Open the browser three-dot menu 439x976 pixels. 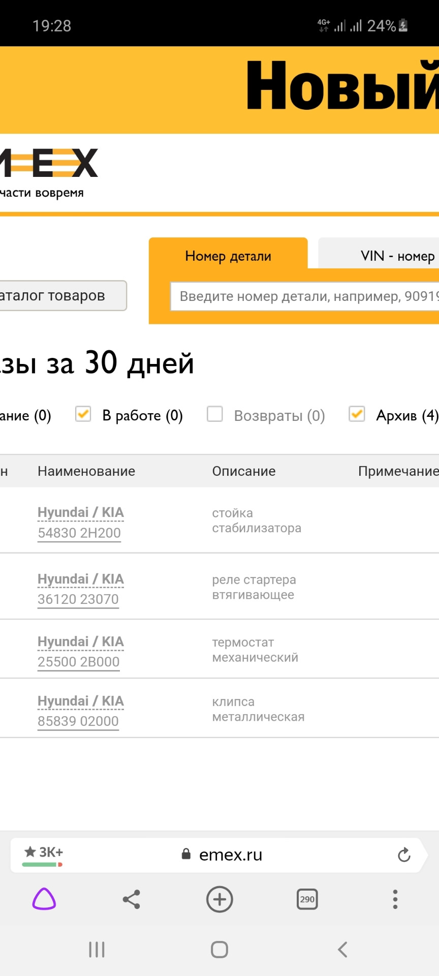pos(395,899)
